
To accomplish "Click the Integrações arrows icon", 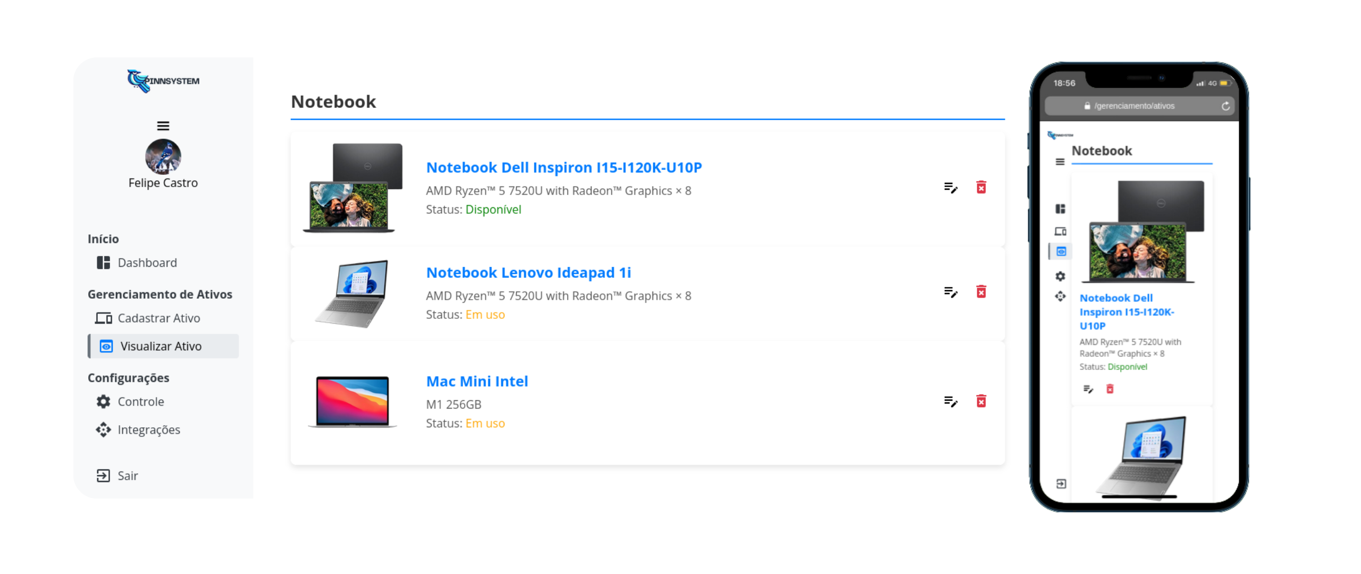I will (x=103, y=429).
